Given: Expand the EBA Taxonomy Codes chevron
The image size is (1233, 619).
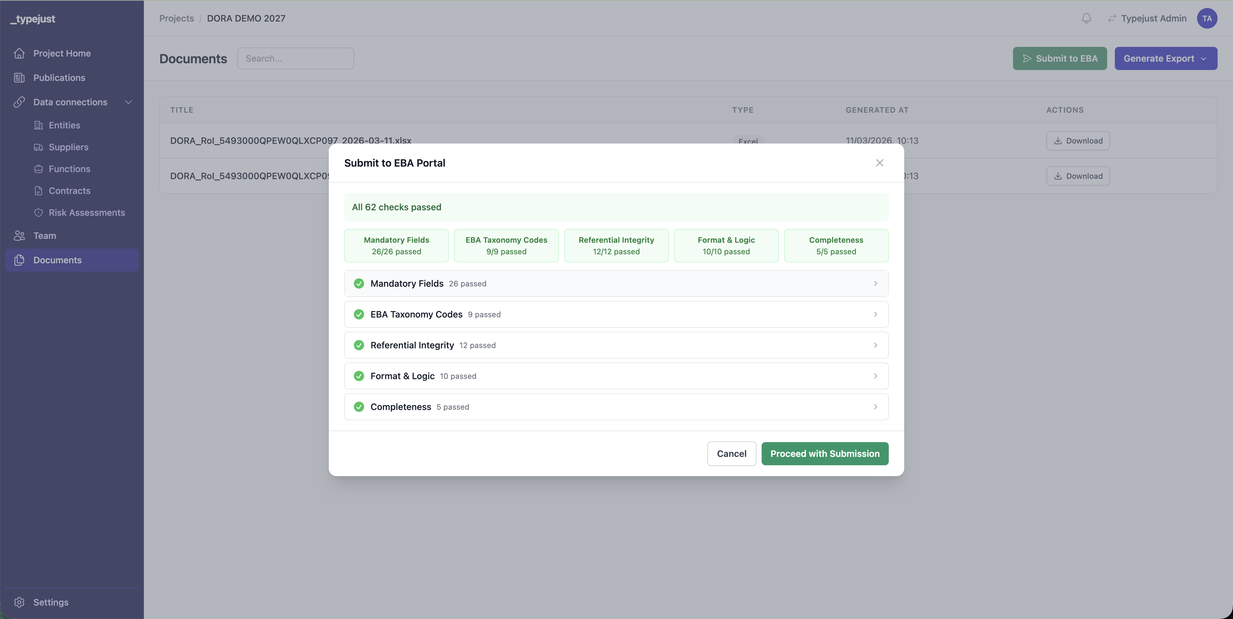Looking at the screenshot, I should [875, 315].
